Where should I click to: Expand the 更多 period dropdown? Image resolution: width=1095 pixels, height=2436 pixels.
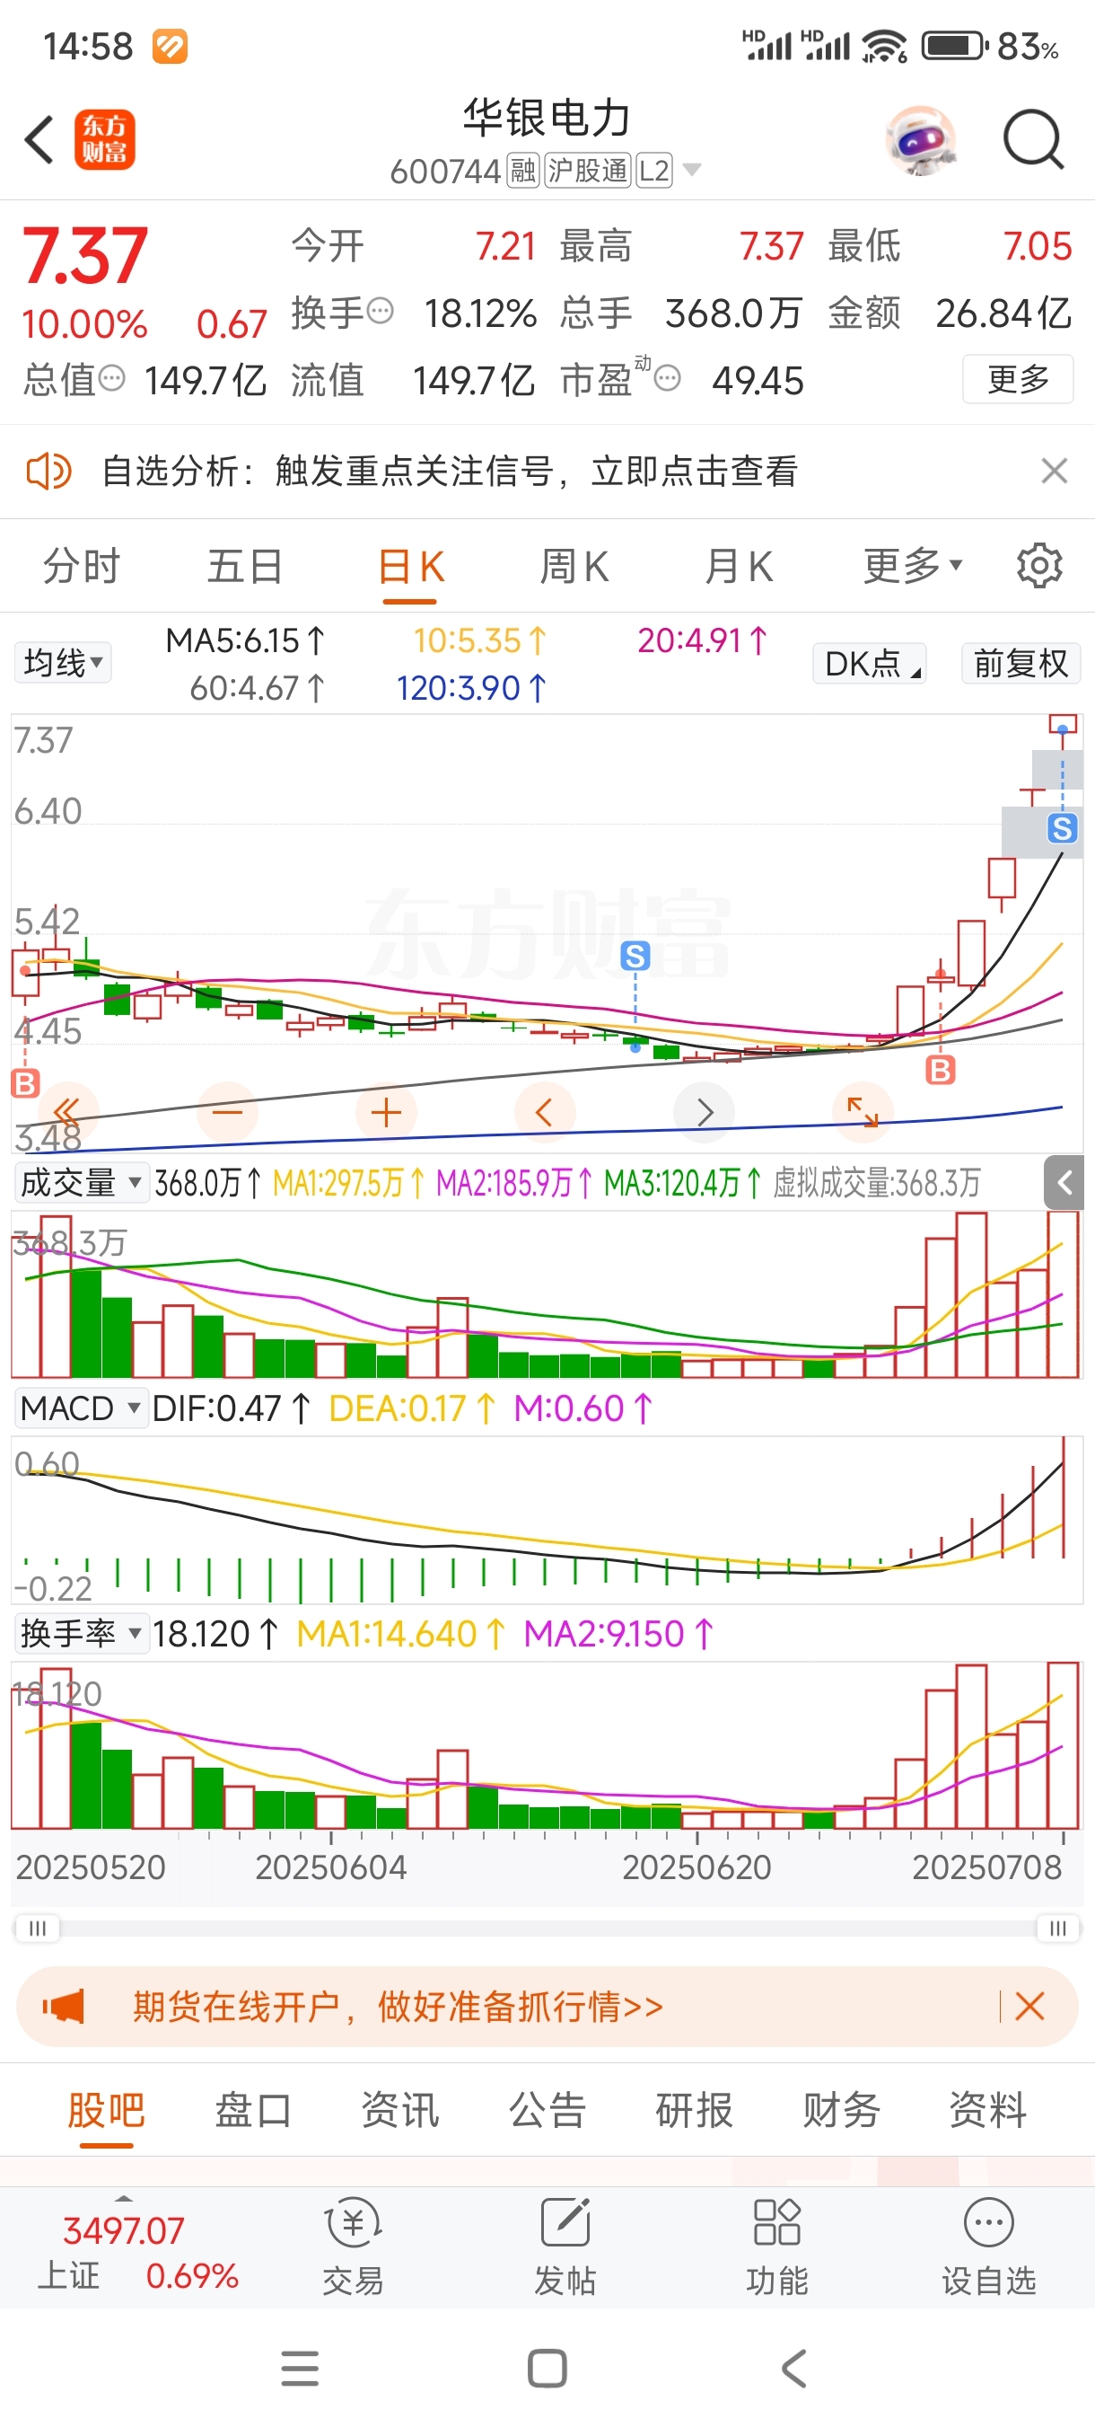(x=912, y=566)
